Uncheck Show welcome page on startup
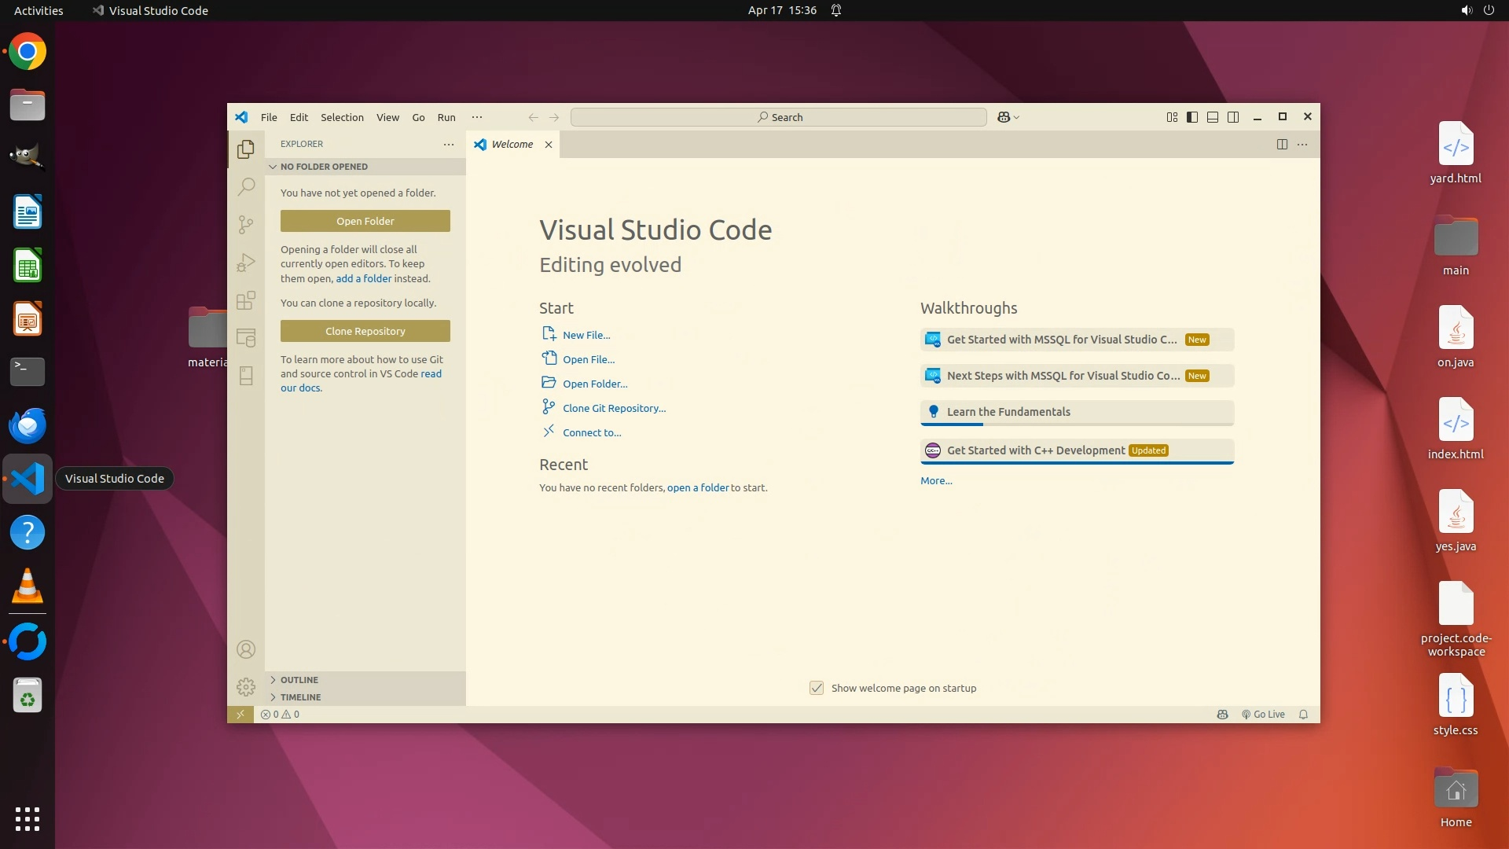Viewport: 1509px width, 849px height. [817, 688]
